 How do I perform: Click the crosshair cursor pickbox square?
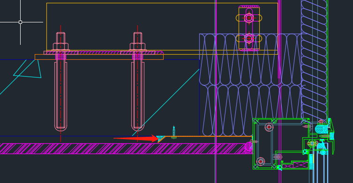click(21, 22)
